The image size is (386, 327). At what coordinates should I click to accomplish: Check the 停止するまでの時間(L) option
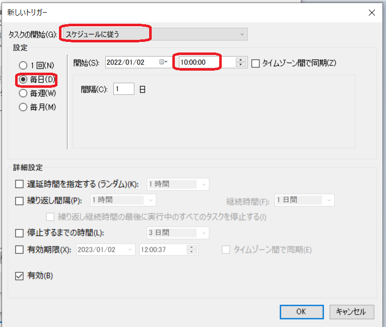[x=20, y=233]
